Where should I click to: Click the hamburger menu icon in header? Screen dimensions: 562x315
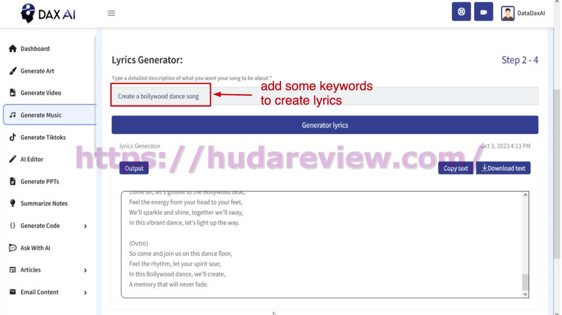click(111, 13)
